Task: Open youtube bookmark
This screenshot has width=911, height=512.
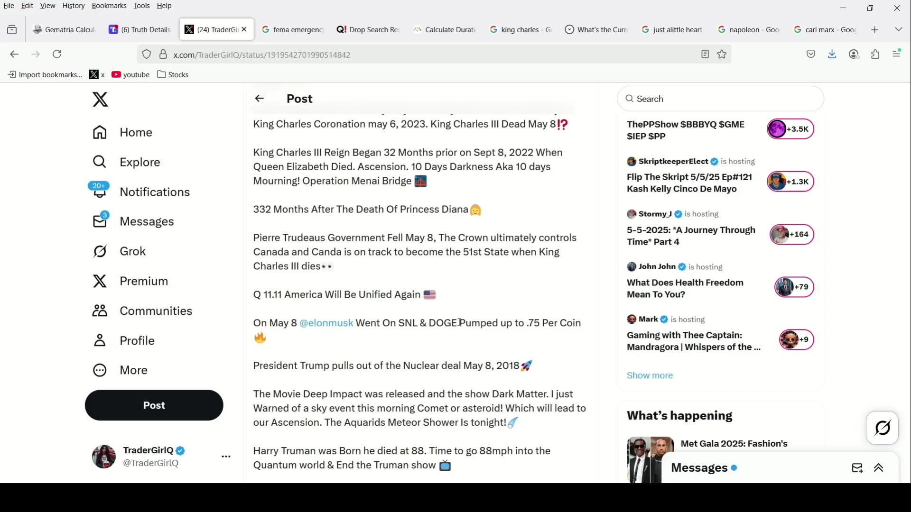Action: (131, 75)
